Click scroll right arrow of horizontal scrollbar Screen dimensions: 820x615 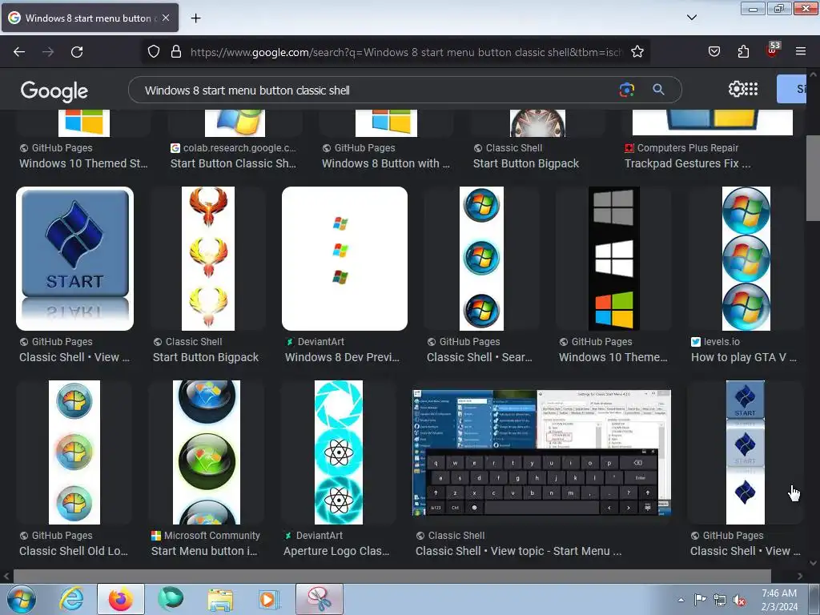click(x=800, y=576)
